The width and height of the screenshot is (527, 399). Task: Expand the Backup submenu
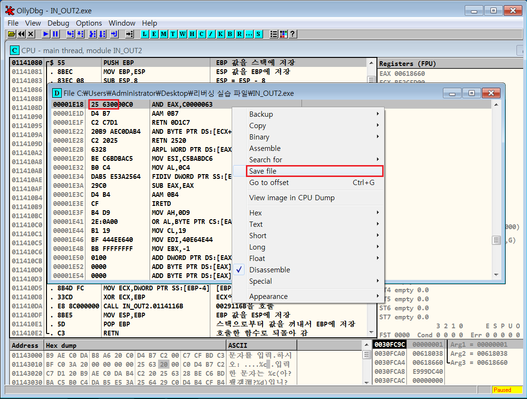coord(308,114)
